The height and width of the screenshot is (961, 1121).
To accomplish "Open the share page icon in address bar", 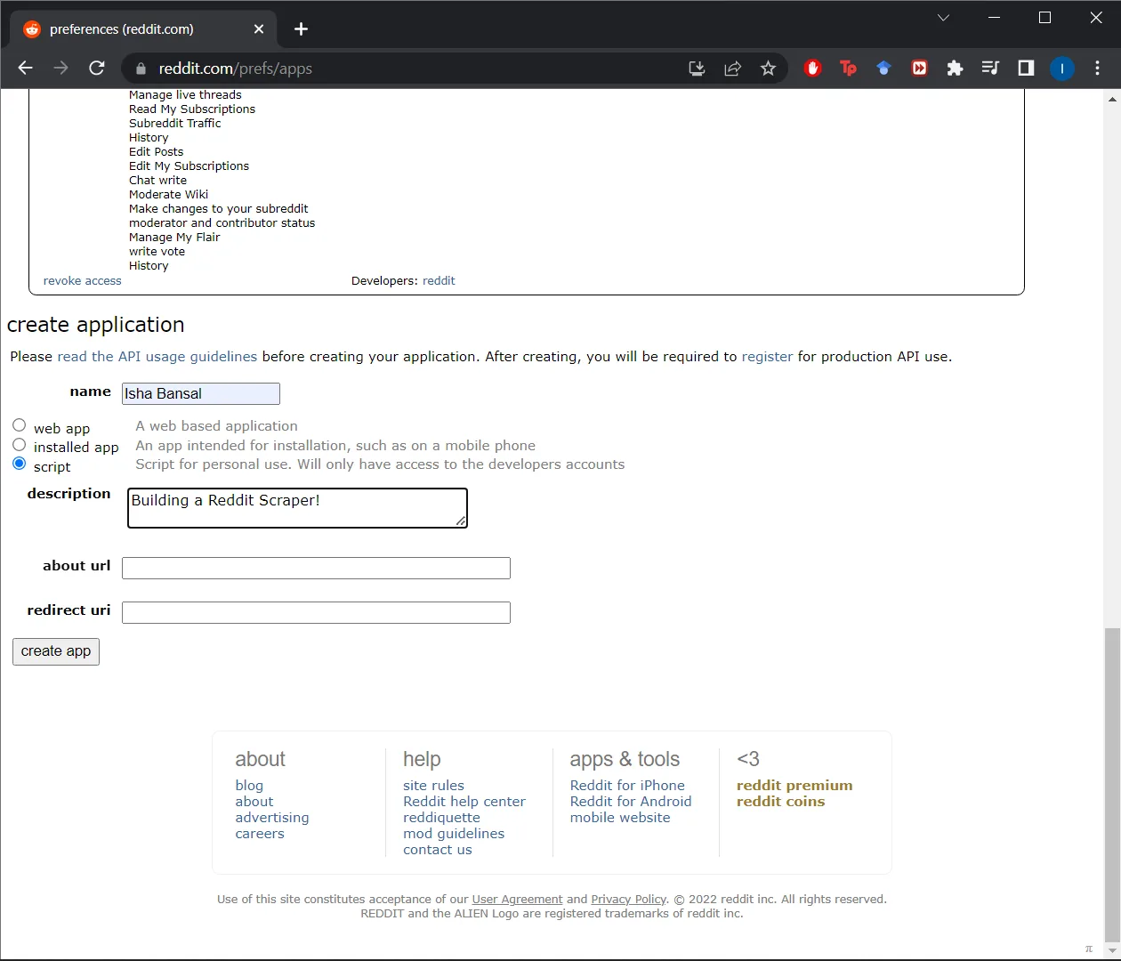I will coord(732,69).
